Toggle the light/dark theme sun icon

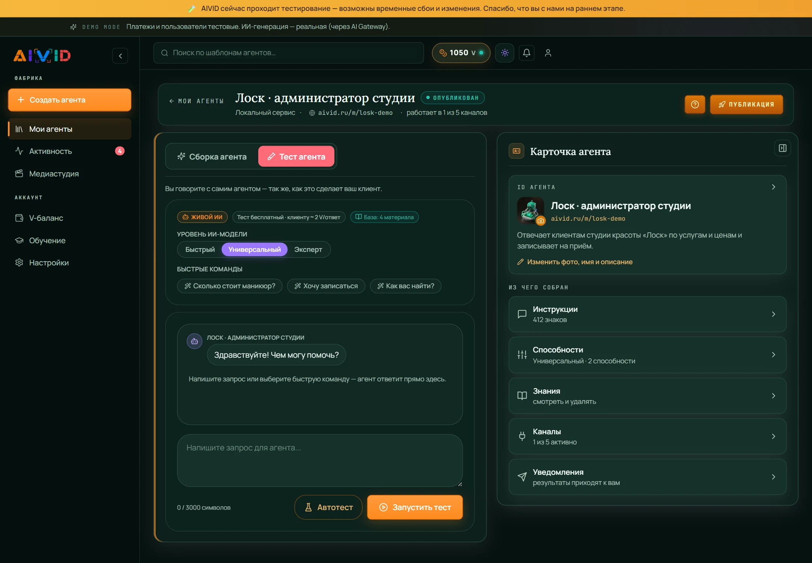[x=505, y=53]
